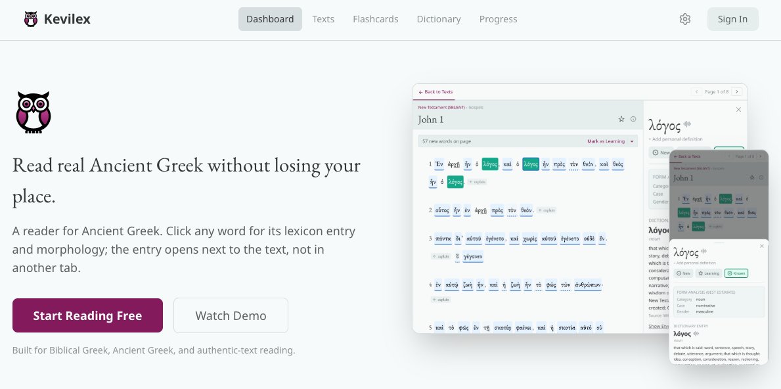
Task: Click the Sign In button
Action: pyautogui.click(x=732, y=19)
